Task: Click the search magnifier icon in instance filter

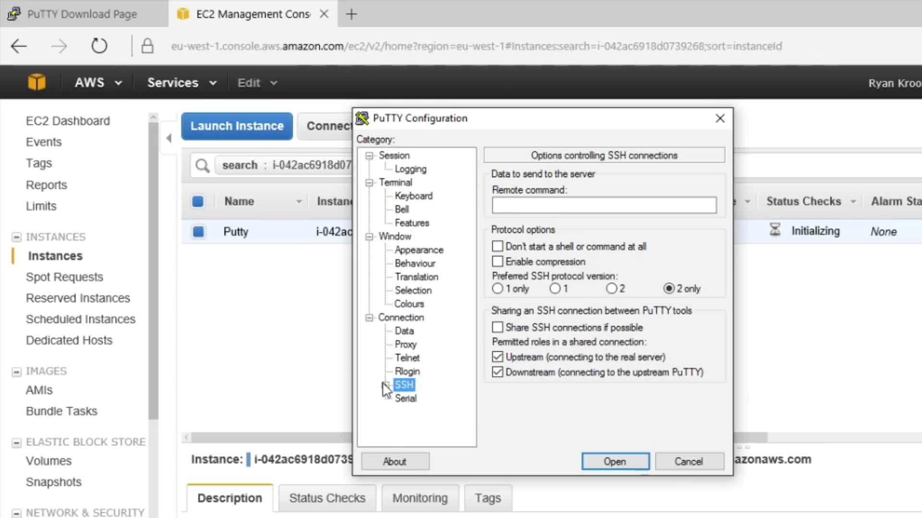Action: [202, 165]
